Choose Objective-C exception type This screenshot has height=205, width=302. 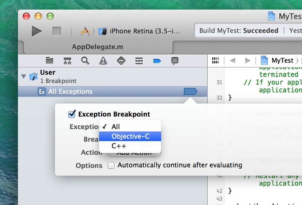point(130,136)
